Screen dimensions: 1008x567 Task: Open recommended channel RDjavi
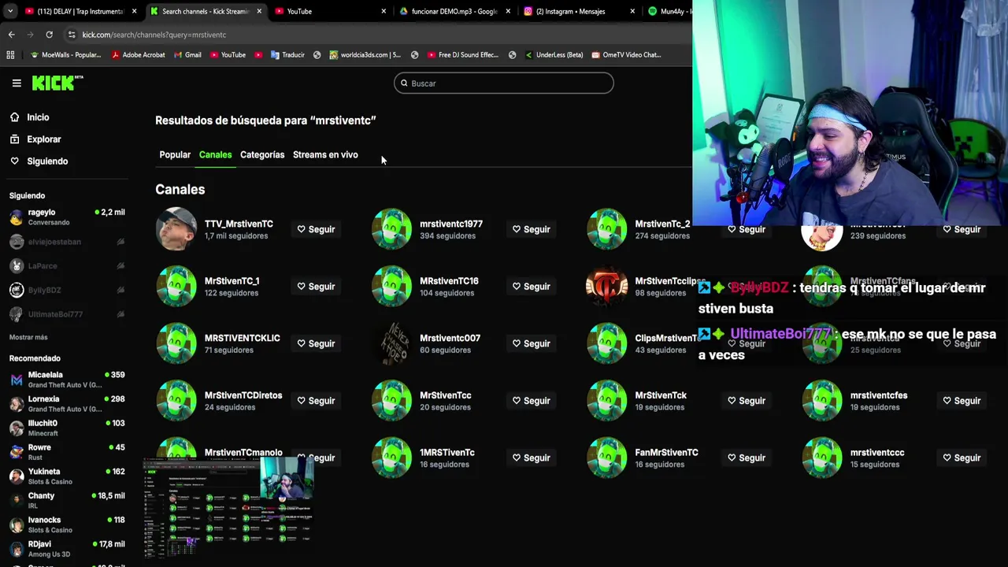(67, 549)
